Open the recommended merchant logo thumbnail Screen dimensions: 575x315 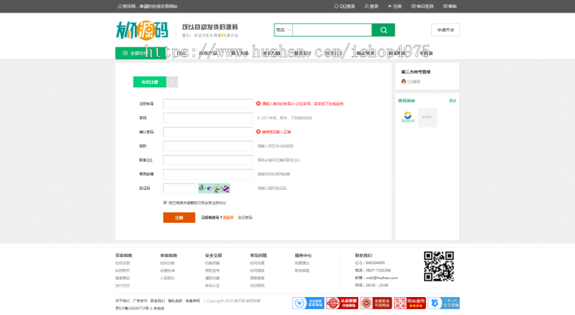pos(408,117)
